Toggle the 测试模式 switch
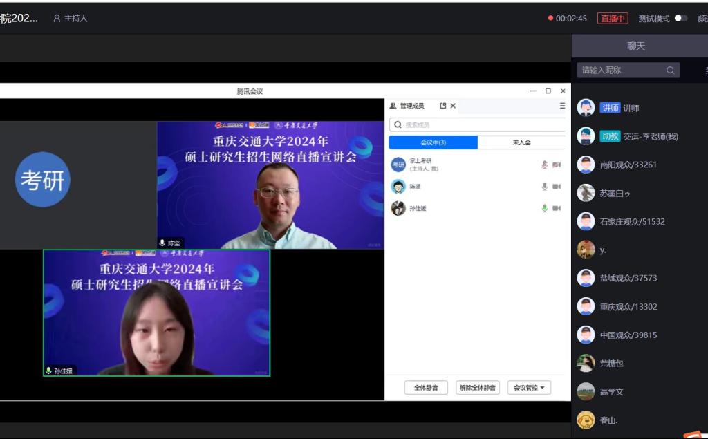Screen dimensions: 708x439 [x=681, y=18]
